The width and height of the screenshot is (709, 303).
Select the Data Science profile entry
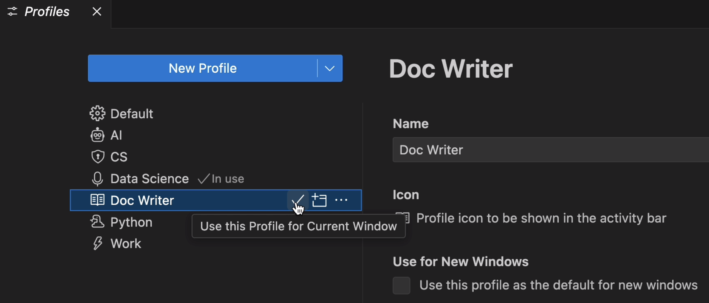[150, 179]
